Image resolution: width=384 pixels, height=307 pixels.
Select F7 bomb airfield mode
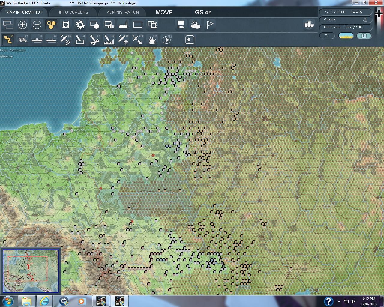click(94, 40)
